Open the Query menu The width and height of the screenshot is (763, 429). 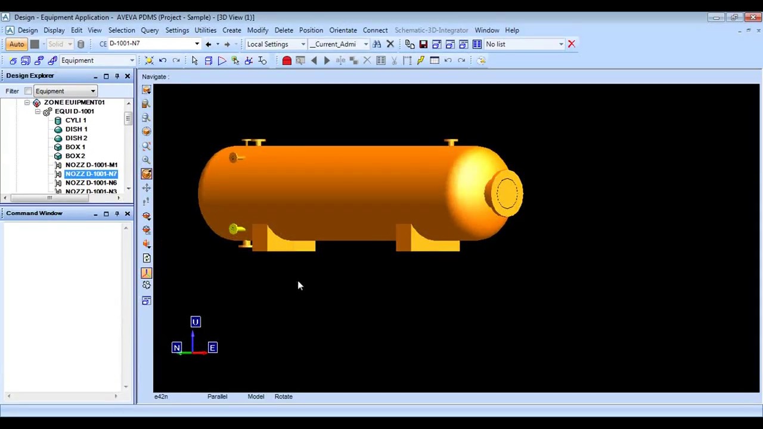pyautogui.click(x=150, y=30)
